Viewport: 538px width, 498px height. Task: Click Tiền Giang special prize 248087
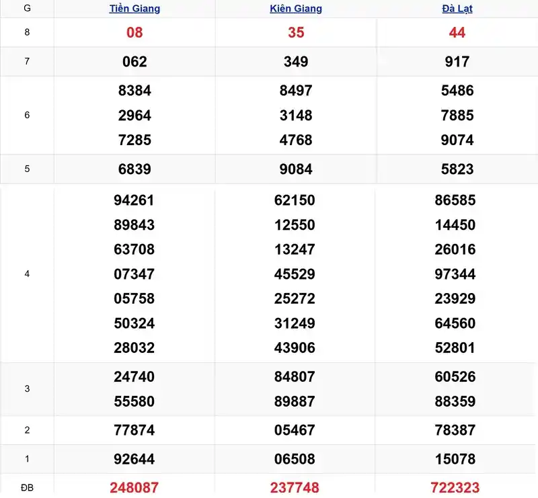(x=134, y=487)
